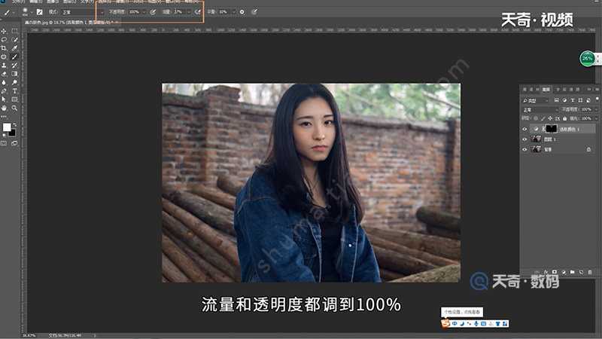The width and height of the screenshot is (602, 339).
Task: Open the brush flow slider dropdown
Action: pyautogui.click(x=189, y=12)
